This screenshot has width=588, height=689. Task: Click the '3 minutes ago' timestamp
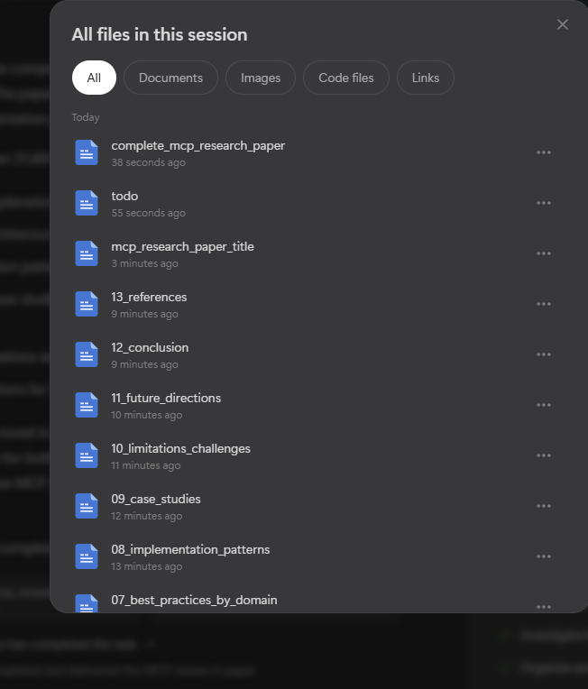click(x=145, y=263)
